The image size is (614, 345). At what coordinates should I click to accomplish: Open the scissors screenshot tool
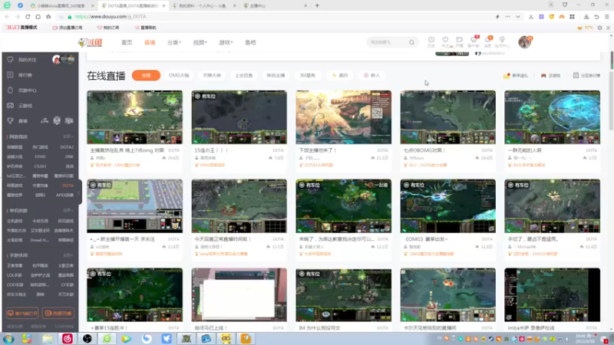pyautogui.click(x=531, y=17)
